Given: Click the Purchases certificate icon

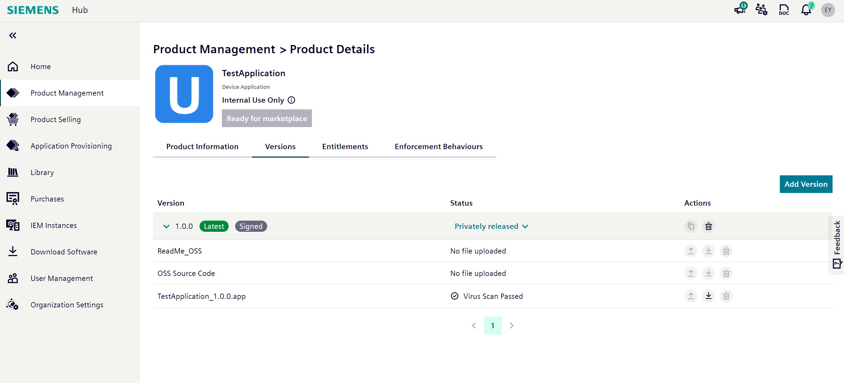Looking at the screenshot, I should pos(13,199).
